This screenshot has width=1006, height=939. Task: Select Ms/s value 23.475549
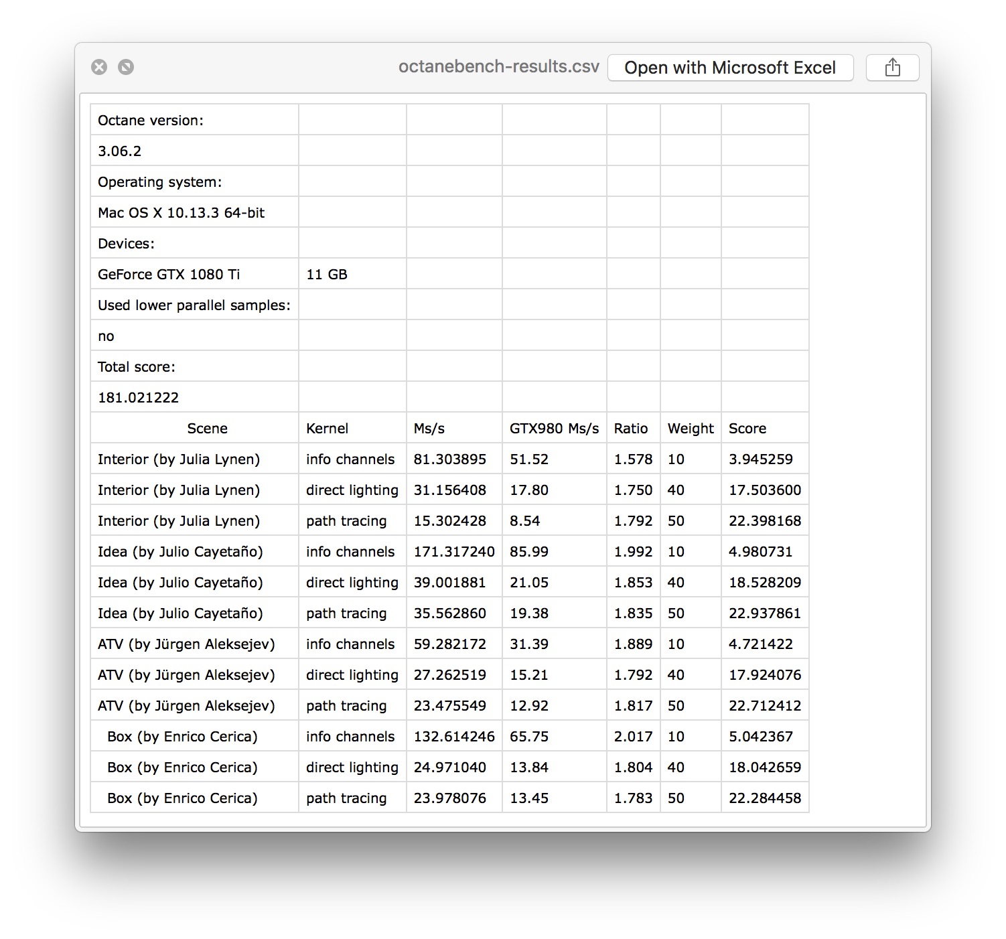tap(454, 705)
